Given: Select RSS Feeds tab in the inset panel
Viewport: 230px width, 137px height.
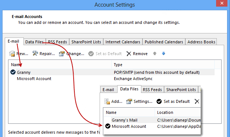Looking at the screenshot, I should tap(152, 90).
